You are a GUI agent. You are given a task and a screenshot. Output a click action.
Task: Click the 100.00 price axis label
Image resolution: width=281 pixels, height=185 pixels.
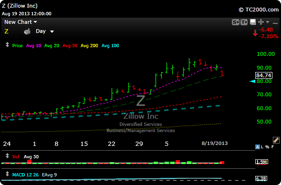tap(266, 54)
